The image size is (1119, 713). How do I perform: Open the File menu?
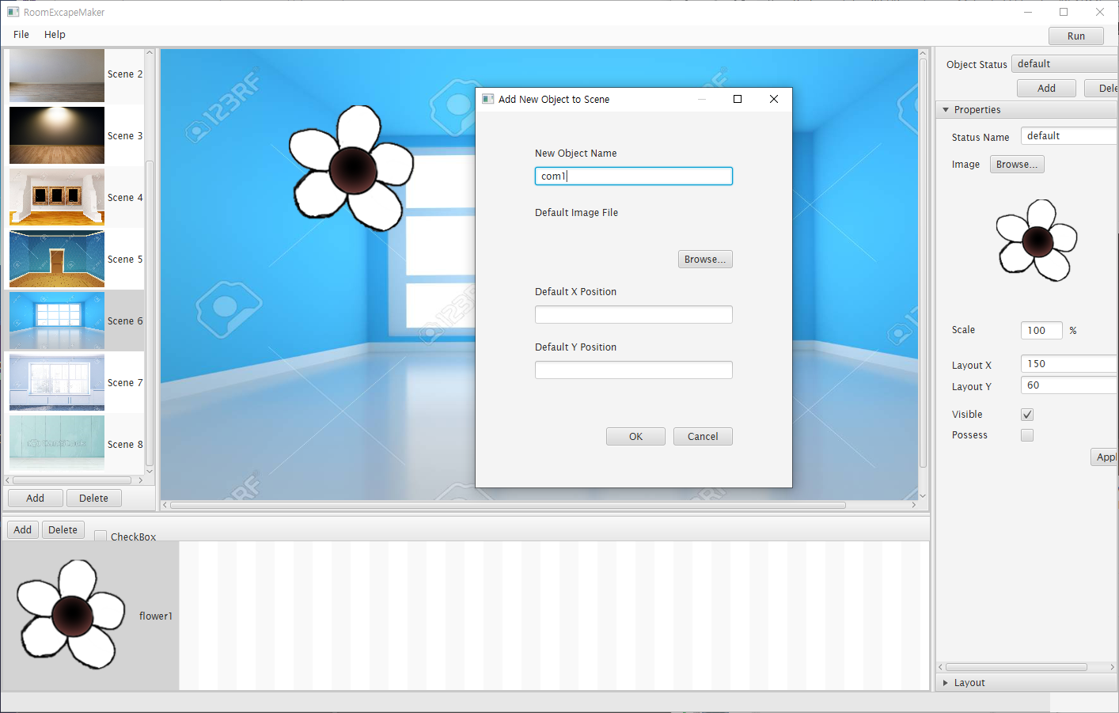[21, 35]
